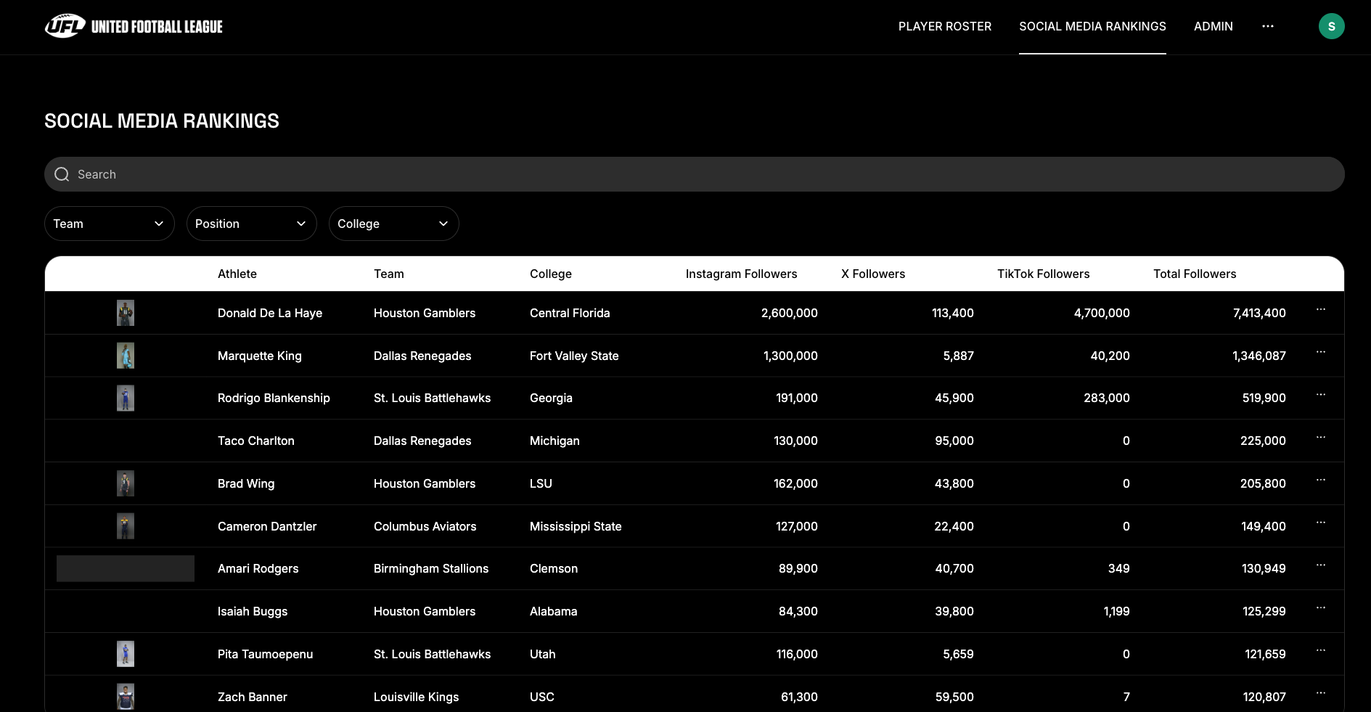Screen dimensions: 1371x712
Task: Click Fort Valley State college cell
Action: 574,356
